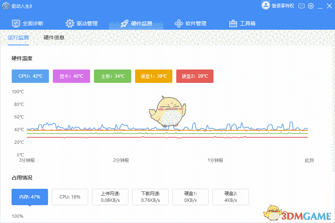
Task: Select the 驱动管理 gear icon
Action: pyautogui.click(x=70, y=23)
